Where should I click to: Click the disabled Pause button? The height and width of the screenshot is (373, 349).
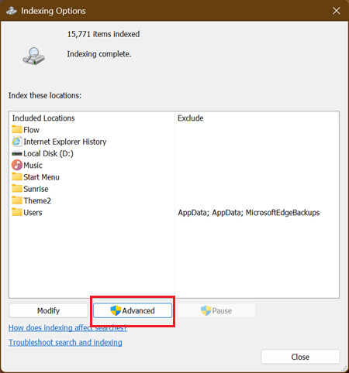pos(216,310)
